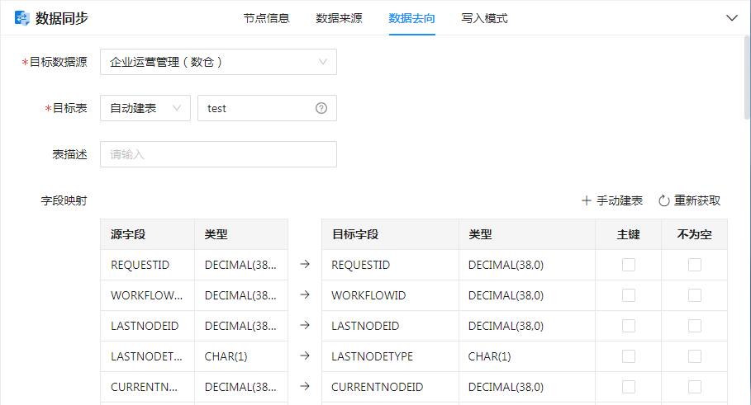Switch to the 节点信息 tab
Image resolution: width=751 pixels, height=405 pixels.
click(x=266, y=18)
